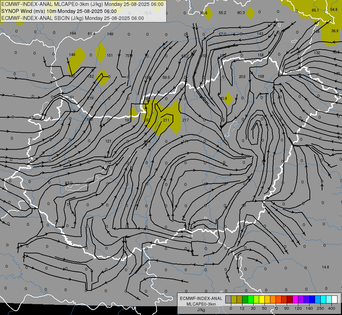
Task: Click the map value 121
Action: [x=108, y=141]
